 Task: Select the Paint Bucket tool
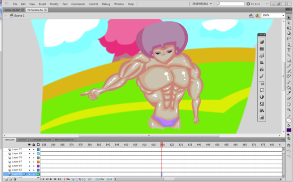pyautogui.click(x=289, y=88)
